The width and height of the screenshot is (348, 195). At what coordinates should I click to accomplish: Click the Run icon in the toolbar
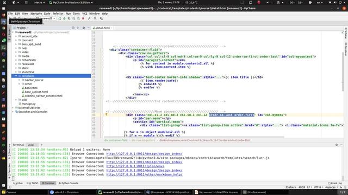[59, 18]
